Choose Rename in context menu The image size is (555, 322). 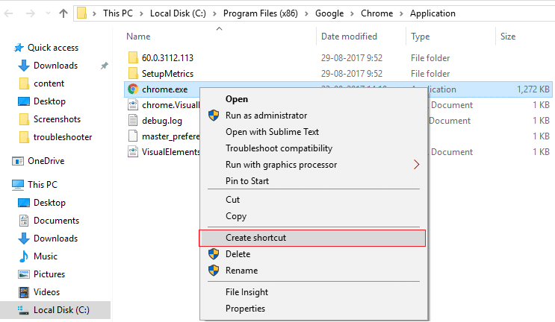click(x=314, y=271)
